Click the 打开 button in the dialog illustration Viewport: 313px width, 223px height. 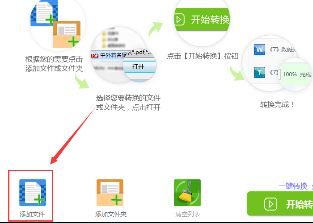point(138,66)
